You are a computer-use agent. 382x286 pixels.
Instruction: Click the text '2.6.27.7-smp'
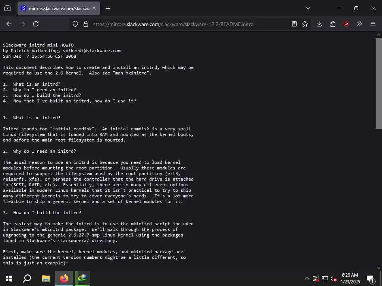84,235
